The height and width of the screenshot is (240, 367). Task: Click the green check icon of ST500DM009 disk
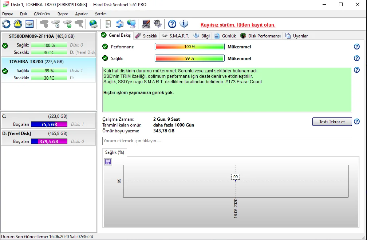(x=5, y=45)
